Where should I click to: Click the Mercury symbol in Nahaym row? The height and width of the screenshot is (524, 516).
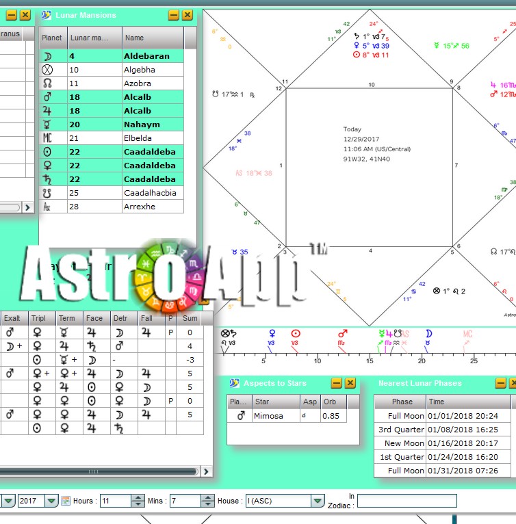tap(47, 125)
